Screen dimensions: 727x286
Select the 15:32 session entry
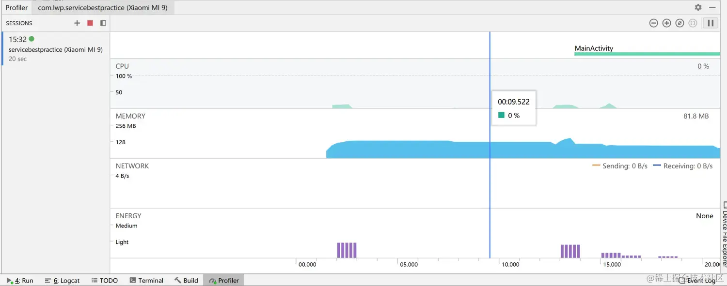pyautogui.click(x=56, y=48)
